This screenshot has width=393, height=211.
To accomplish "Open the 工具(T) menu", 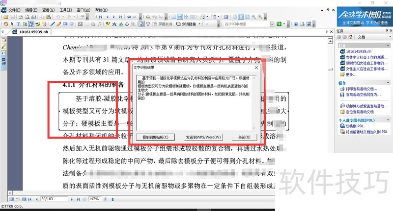I will (66, 10).
